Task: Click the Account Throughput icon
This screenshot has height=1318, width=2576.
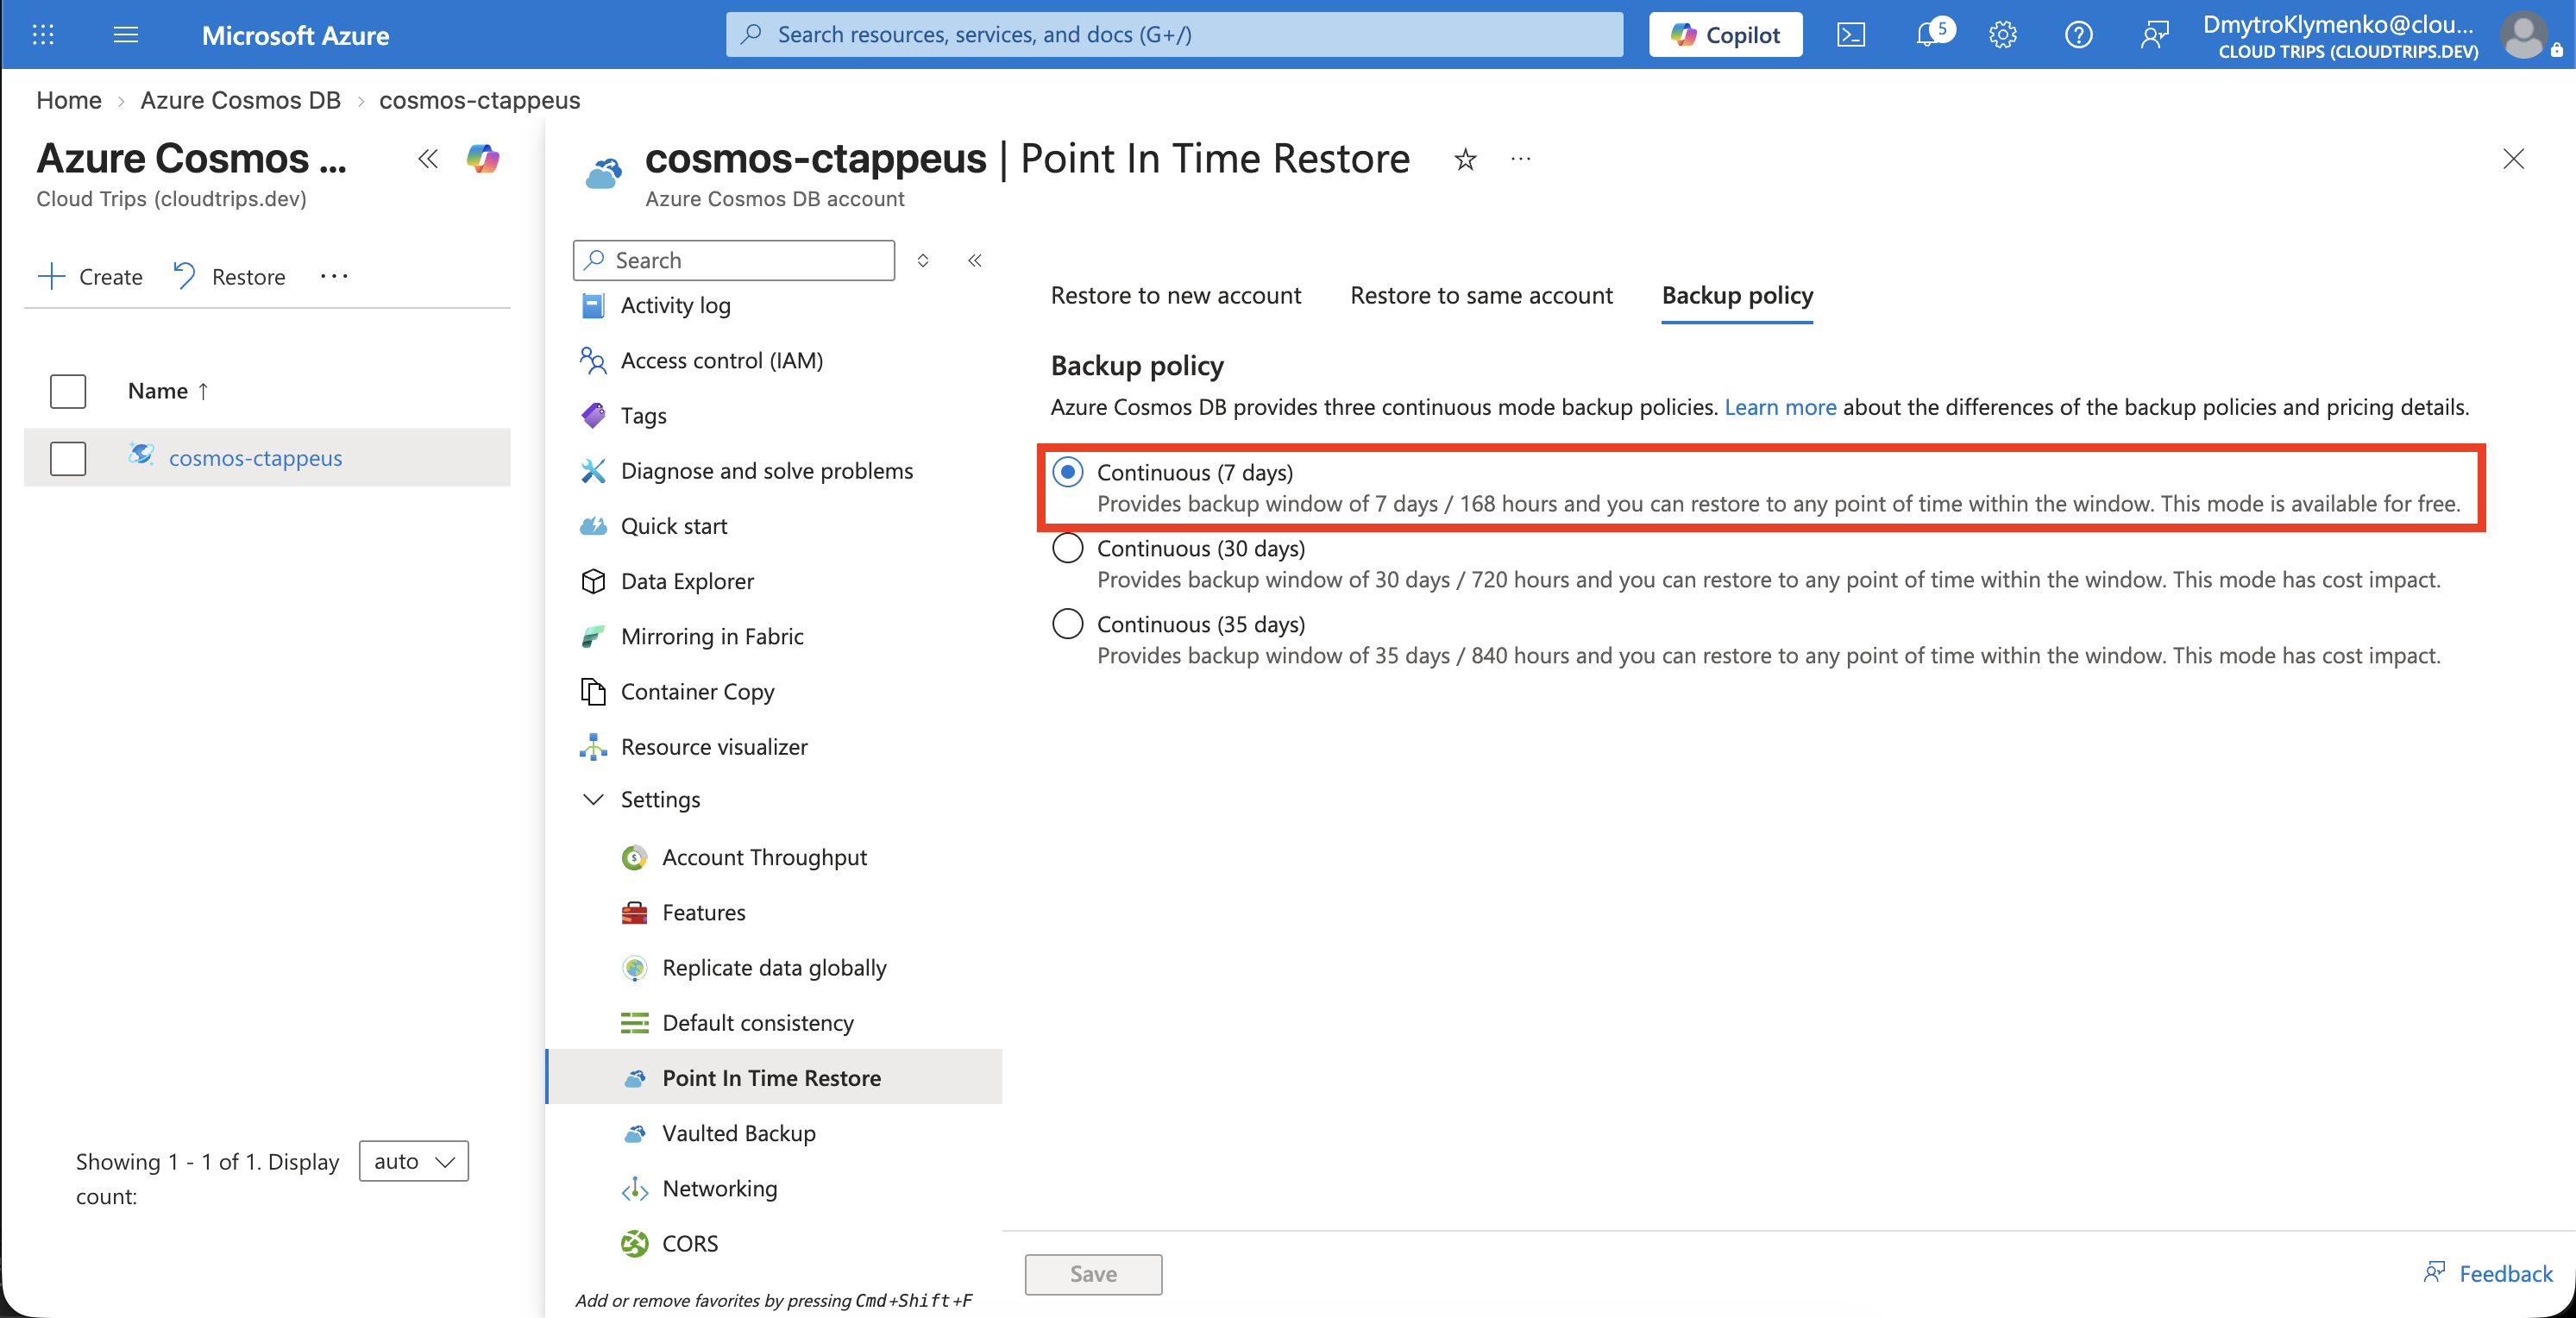Action: click(x=634, y=857)
